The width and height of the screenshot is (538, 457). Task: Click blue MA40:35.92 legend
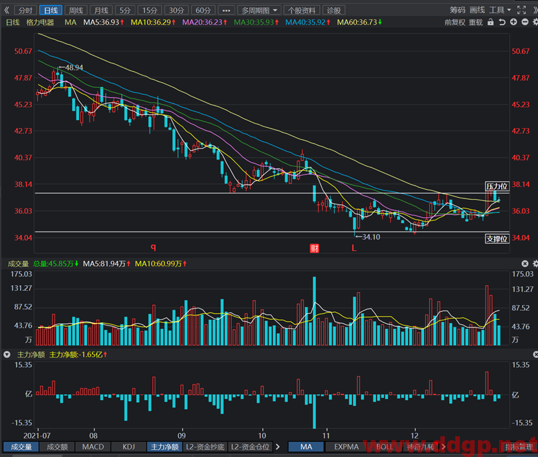(x=308, y=22)
